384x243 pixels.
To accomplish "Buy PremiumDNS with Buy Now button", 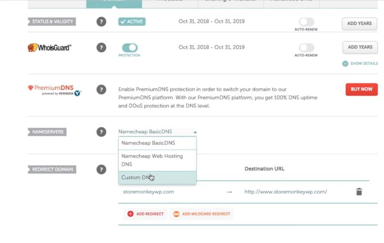I will [x=361, y=90].
